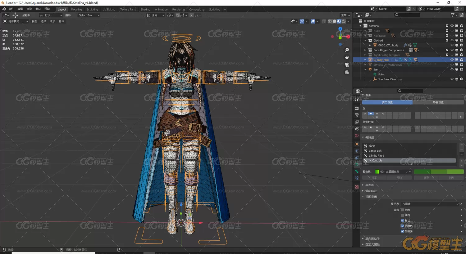466x254 pixels.
Task: Expand the 反向运动学 panel
Action: tap(372, 239)
